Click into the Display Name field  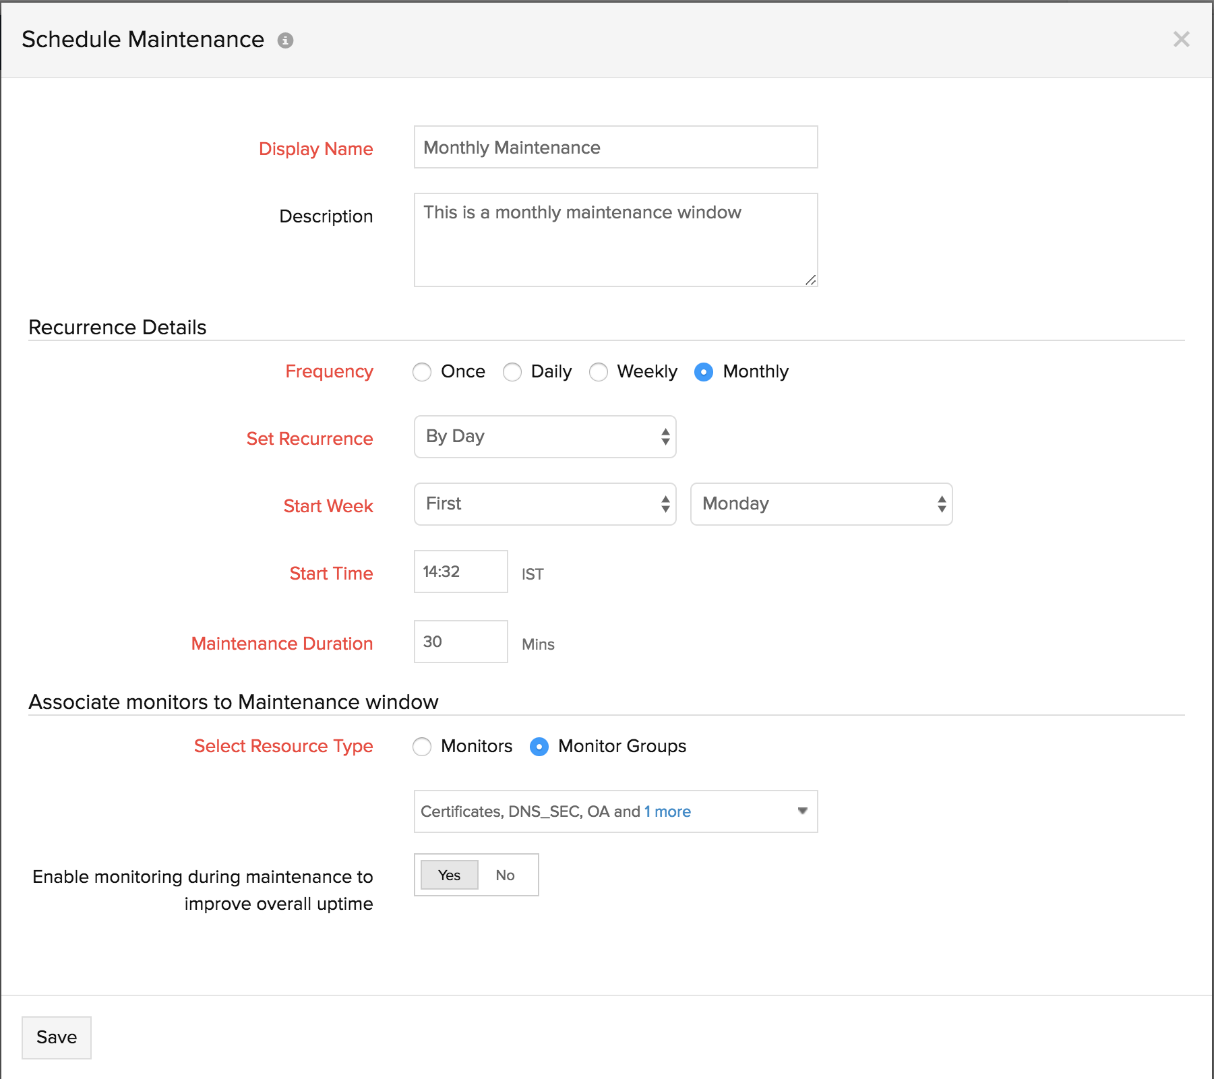615,147
